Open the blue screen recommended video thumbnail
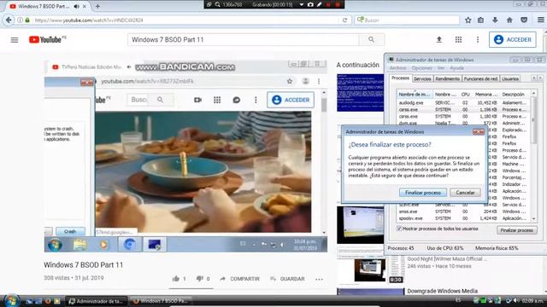This screenshot has width=547, height=307. click(x=360, y=92)
